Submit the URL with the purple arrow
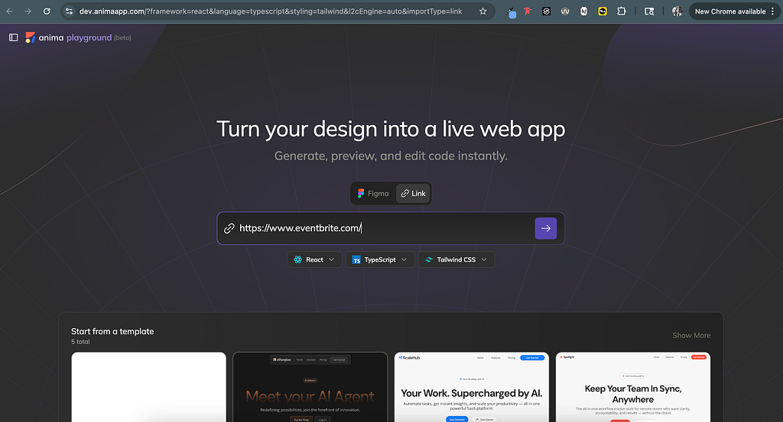Image resolution: width=783 pixels, height=422 pixels. tap(546, 228)
